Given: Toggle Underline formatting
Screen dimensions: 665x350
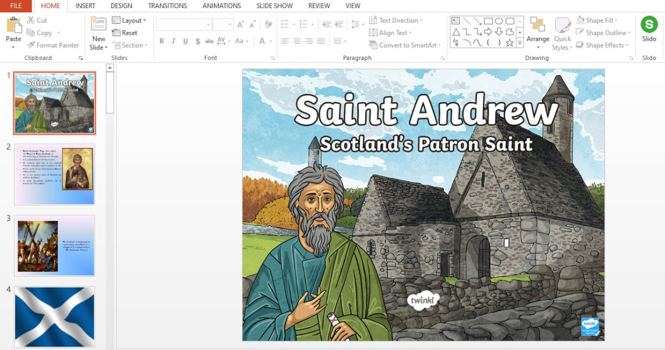Looking at the screenshot, I should (185, 41).
